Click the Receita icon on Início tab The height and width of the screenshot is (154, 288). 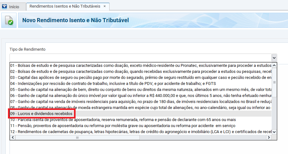click(x=4, y=6)
